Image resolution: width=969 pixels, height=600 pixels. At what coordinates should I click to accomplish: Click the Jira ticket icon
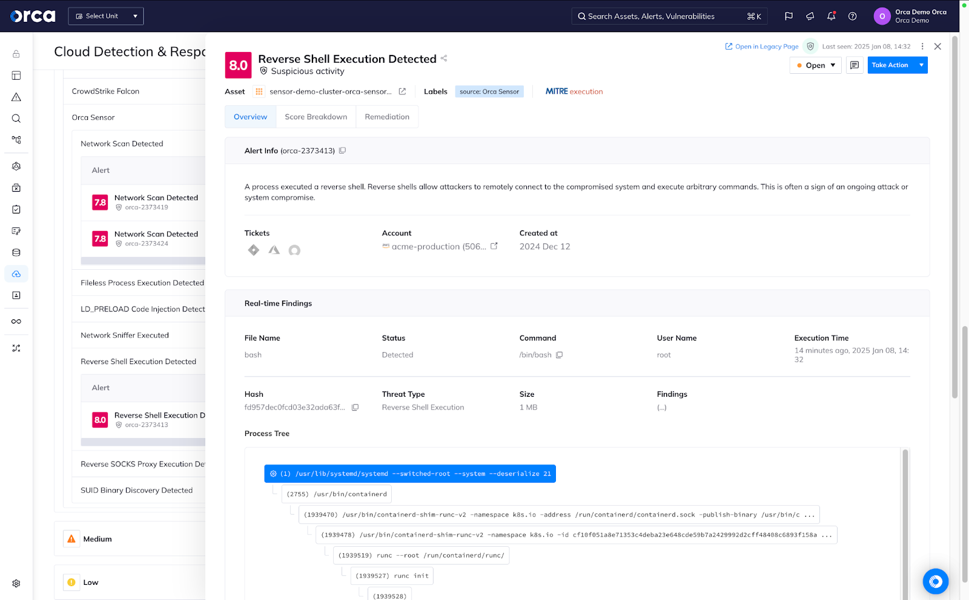pyautogui.click(x=254, y=250)
